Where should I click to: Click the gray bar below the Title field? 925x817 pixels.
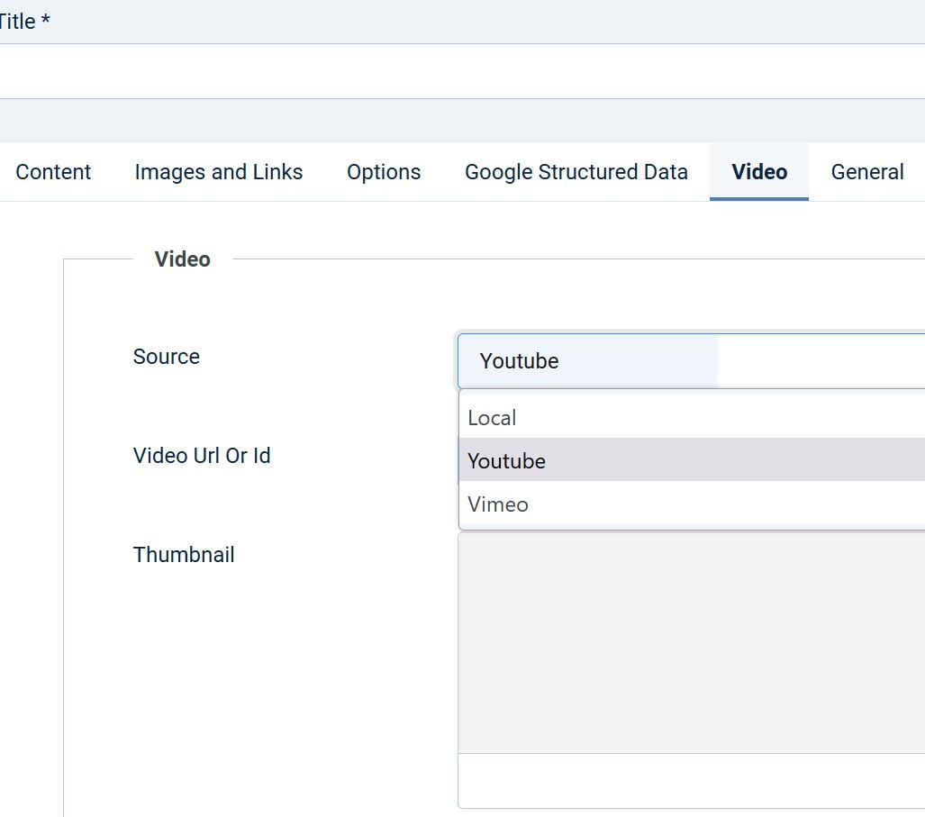(461, 121)
